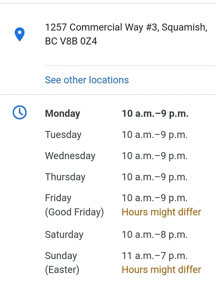The height and width of the screenshot is (296, 216).
Task: Select Saturday's 10 a.m.–8 p.m. hours
Action: point(154,235)
